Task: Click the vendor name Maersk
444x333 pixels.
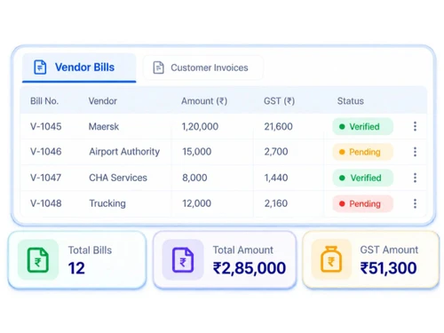Action: pyautogui.click(x=104, y=127)
